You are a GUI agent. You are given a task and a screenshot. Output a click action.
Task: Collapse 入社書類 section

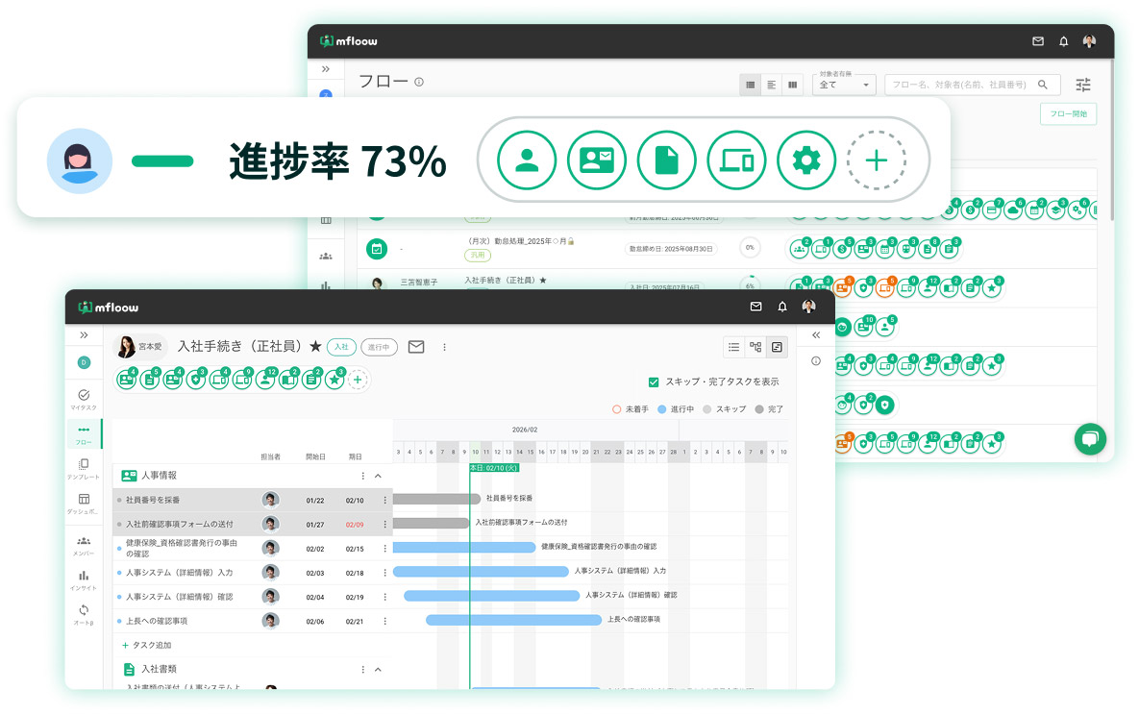pyautogui.click(x=378, y=670)
